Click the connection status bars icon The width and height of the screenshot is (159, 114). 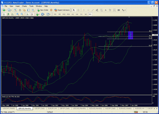pyautogui.click(x=136, y=112)
